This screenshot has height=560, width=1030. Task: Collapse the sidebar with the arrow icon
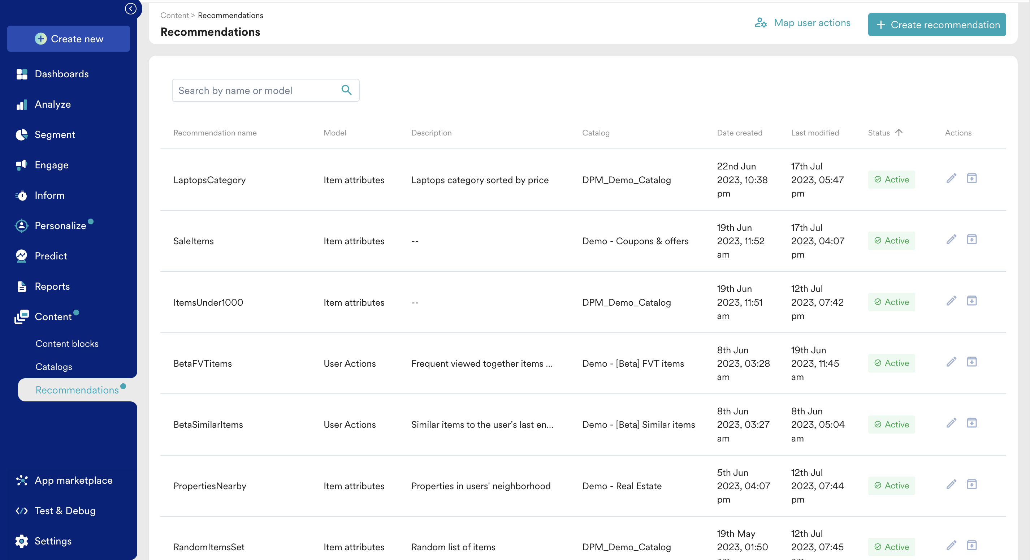click(130, 9)
